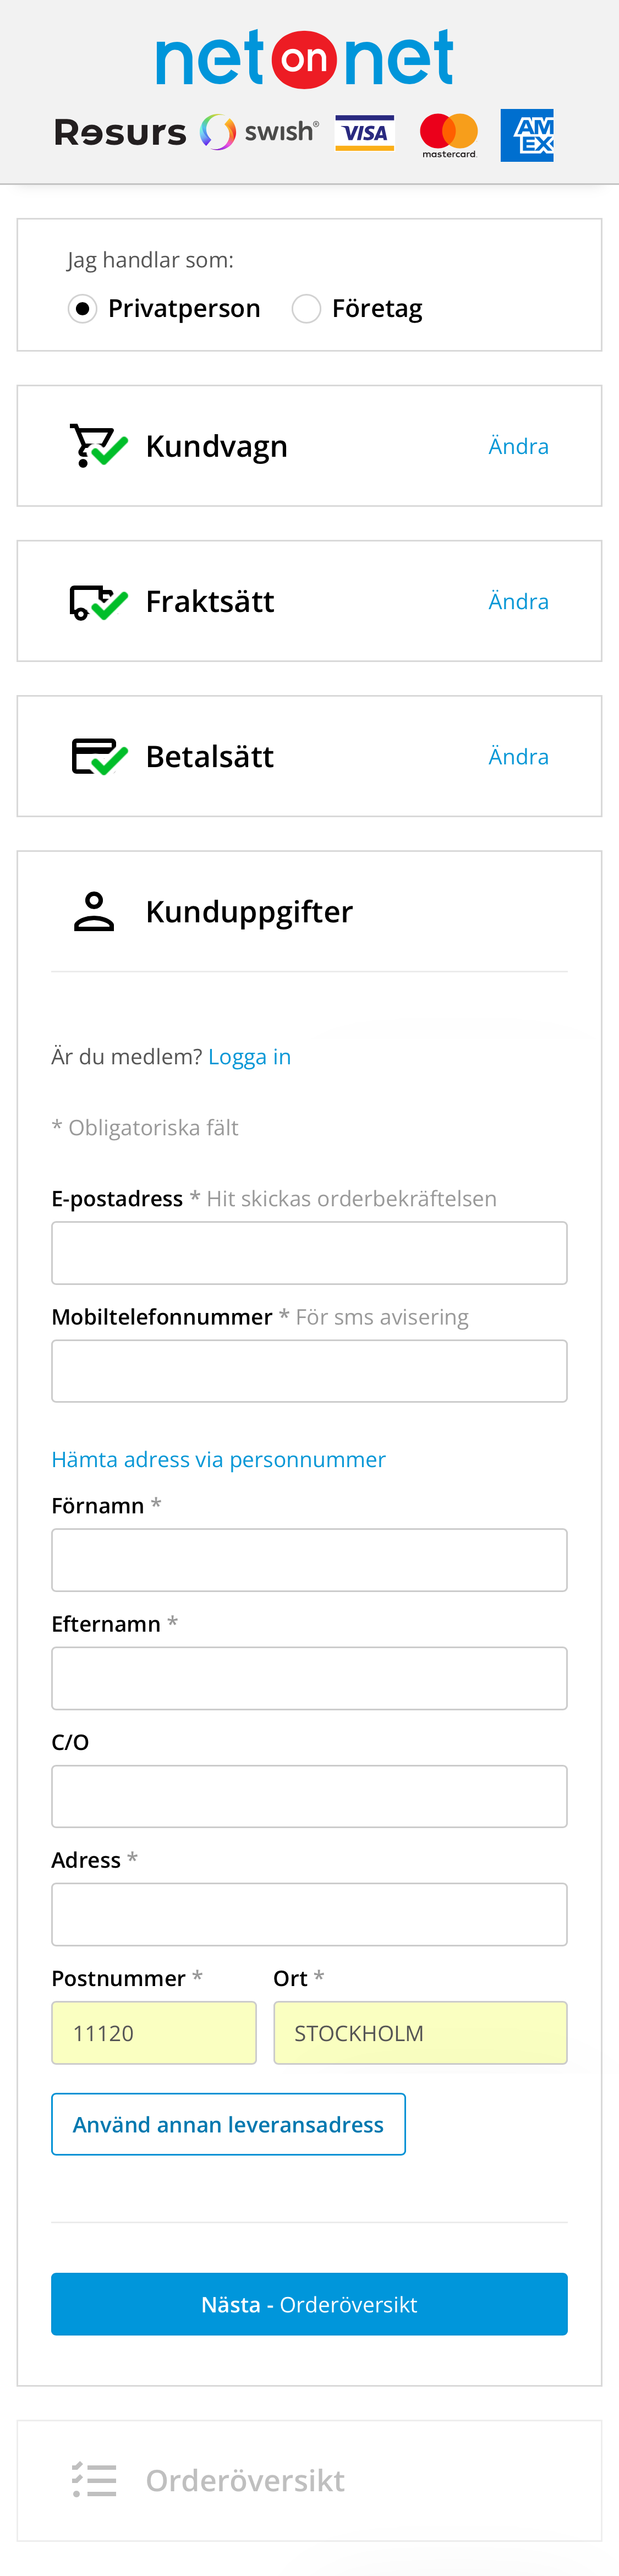Open Ändra for the Fraktsätt section
The image size is (619, 2576).
click(x=519, y=601)
